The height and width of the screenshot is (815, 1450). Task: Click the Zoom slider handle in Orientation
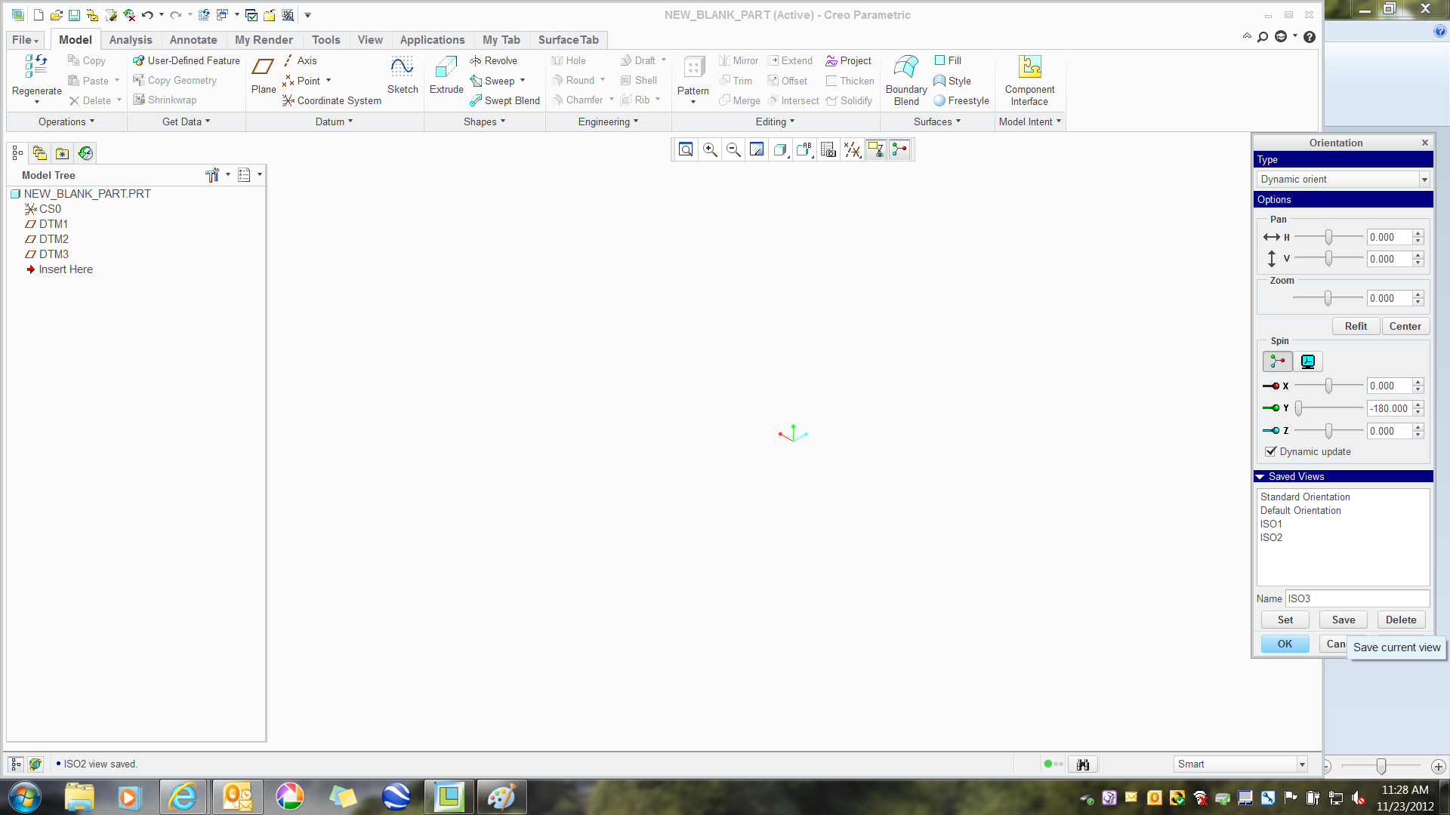[1328, 298]
